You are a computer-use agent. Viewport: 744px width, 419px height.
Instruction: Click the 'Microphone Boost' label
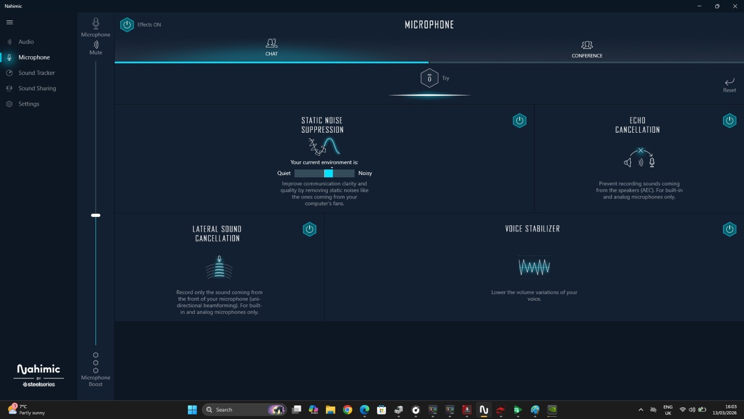coord(96,381)
